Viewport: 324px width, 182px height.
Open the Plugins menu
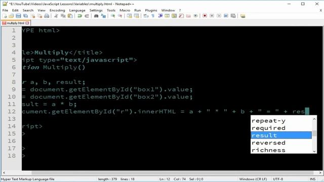[x=151, y=10]
